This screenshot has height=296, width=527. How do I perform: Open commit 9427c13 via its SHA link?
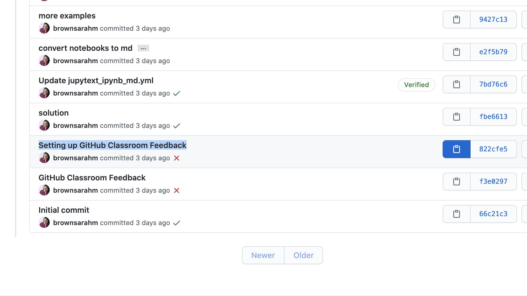(493, 20)
